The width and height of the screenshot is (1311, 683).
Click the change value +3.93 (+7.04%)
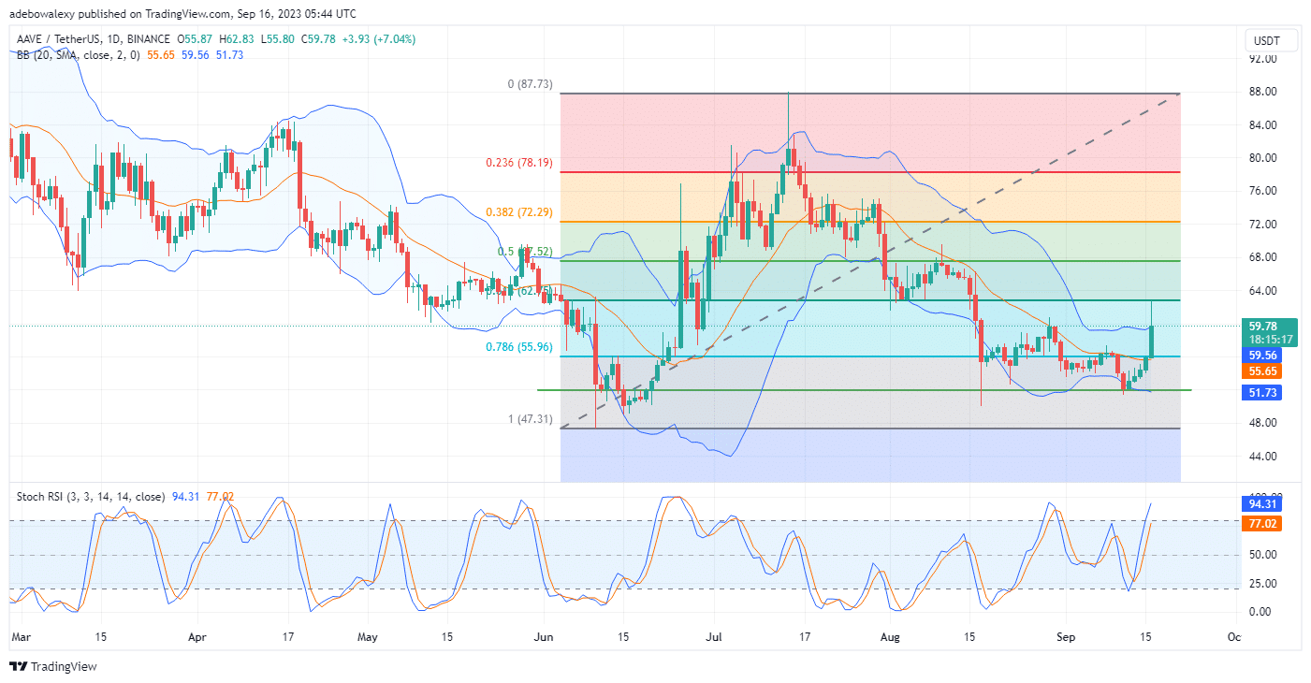click(x=377, y=39)
